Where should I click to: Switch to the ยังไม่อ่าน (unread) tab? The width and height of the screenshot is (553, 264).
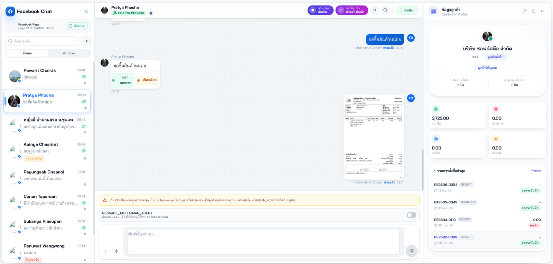click(x=69, y=53)
